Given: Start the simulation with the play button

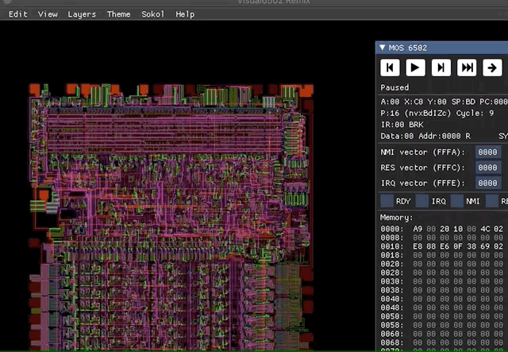Looking at the screenshot, I should point(415,68).
